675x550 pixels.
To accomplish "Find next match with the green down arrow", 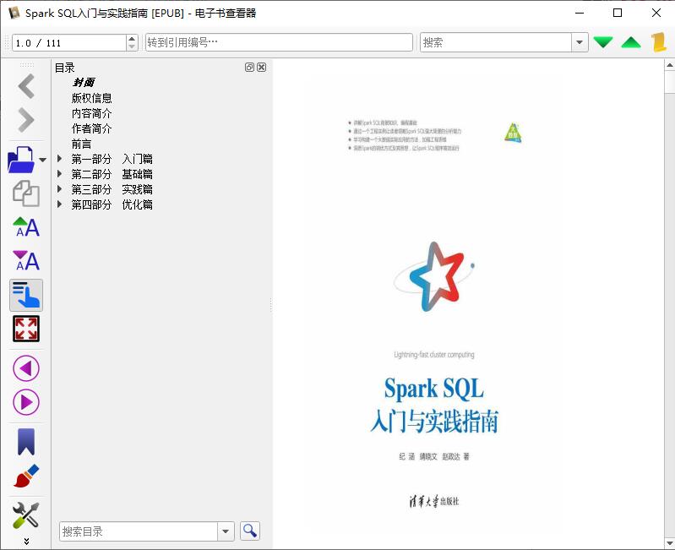I will click(602, 42).
